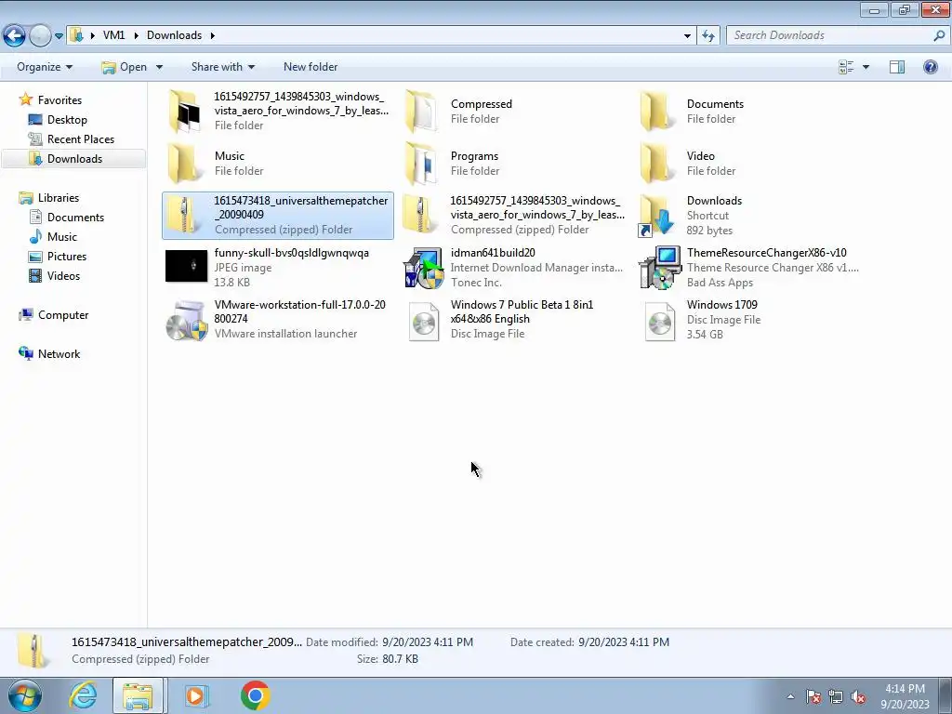This screenshot has height=714, width=952.
Task: Open the Windows Start orb
Action: [x=23, y=695]
